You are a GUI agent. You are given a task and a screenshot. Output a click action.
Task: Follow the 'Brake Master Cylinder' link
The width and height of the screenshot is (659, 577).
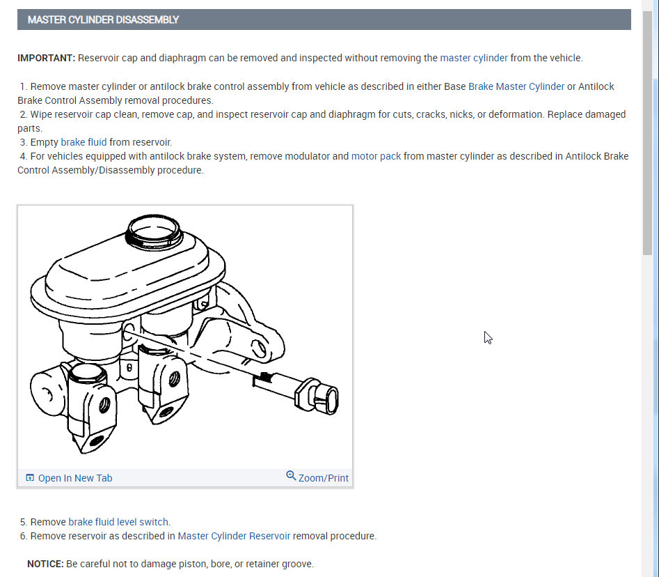tap(516, 86)
